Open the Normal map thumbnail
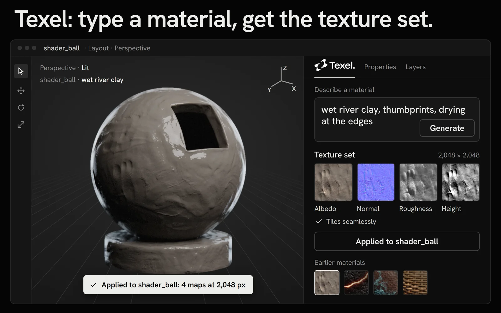This screenshot has height=313, width=501. click(376, 182)
